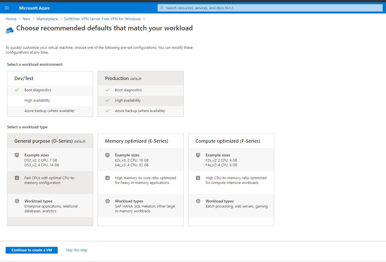The image size is (386, 262).
Task: Click the Production Boot diagnostics checkmark
Action: (x=107, y=90)
